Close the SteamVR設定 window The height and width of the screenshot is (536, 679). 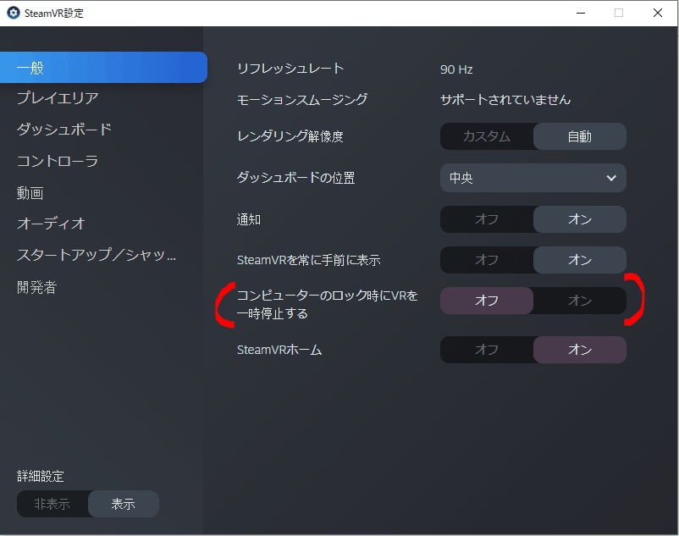click(658, 13)
